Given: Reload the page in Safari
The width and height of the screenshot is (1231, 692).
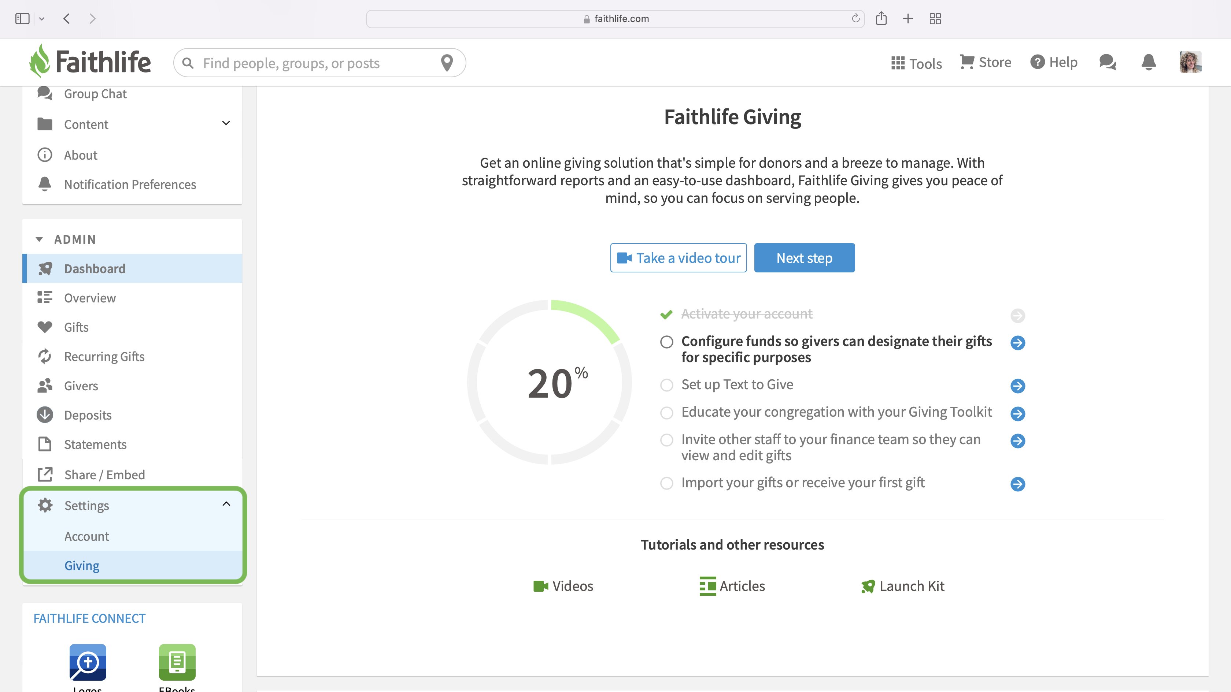Looking at the screenshot, I should [855, 19].
